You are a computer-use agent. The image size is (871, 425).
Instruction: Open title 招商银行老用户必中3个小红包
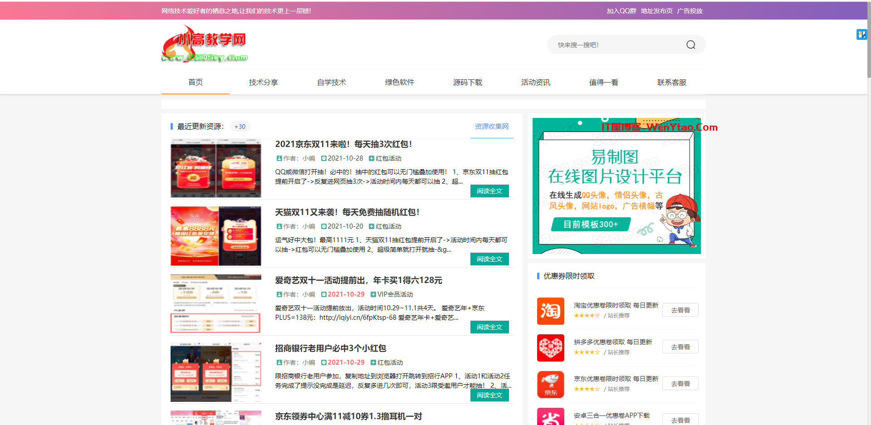(330, 348)
